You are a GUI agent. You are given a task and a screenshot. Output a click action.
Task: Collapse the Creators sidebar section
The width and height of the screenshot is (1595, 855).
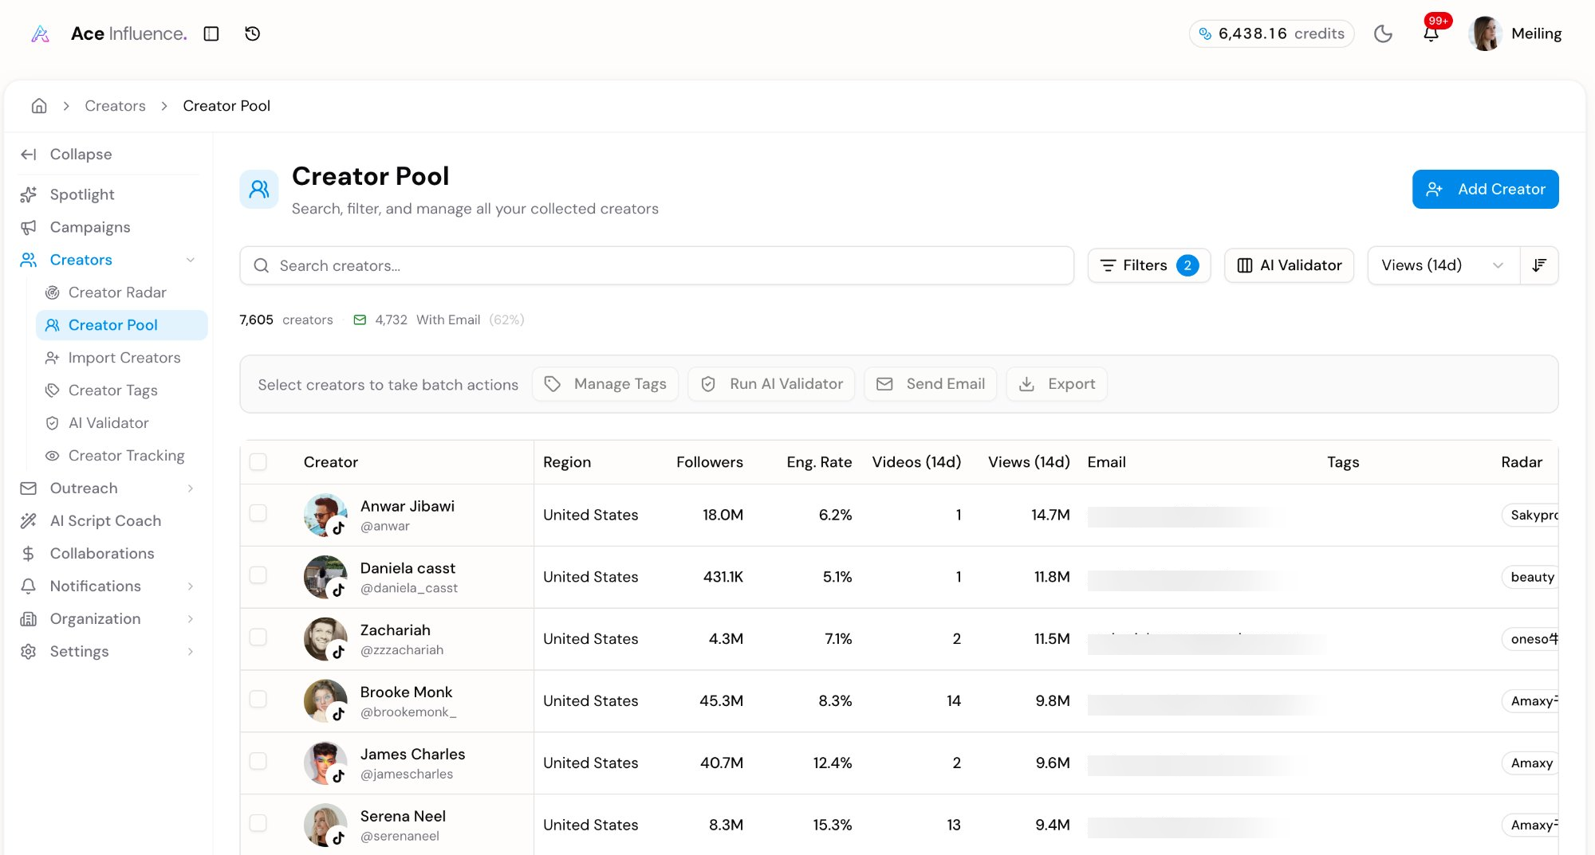click(x=191, y=260)
